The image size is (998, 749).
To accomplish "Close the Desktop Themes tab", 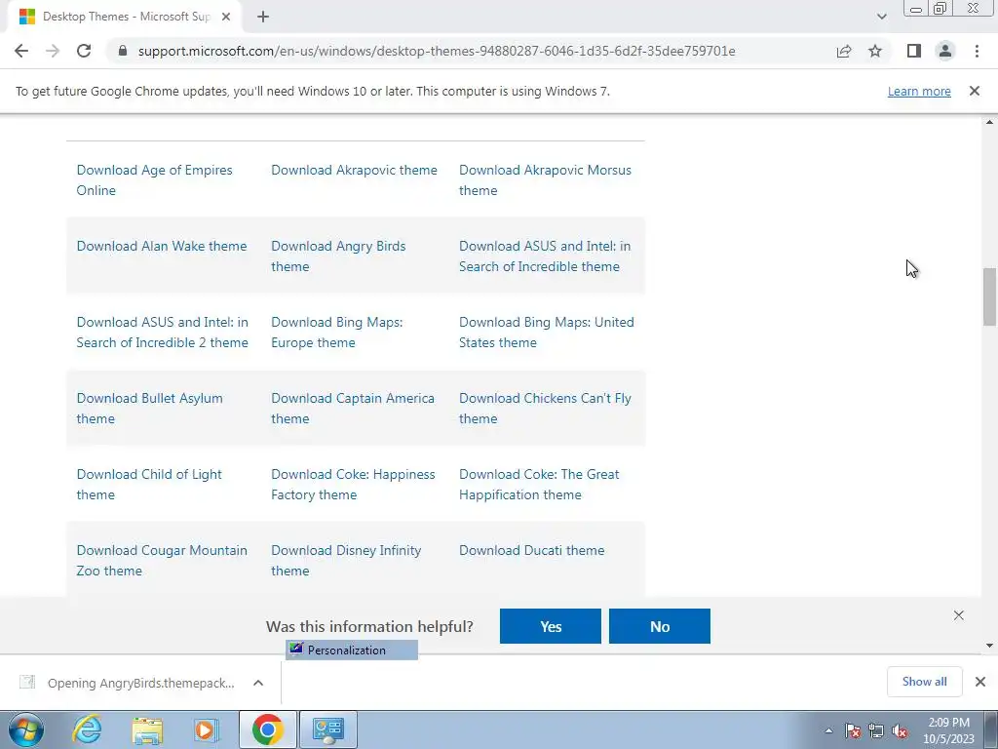I will click(x=226, y=17).
